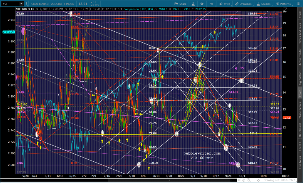This screenshot has width=303, height=183.
Task: Click the Share button
Action: [180, 4]
